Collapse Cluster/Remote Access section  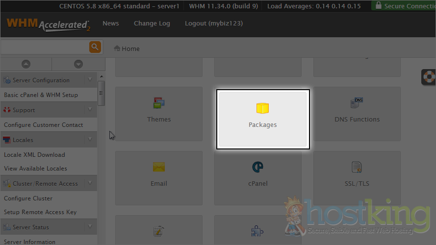click(90, 183)
